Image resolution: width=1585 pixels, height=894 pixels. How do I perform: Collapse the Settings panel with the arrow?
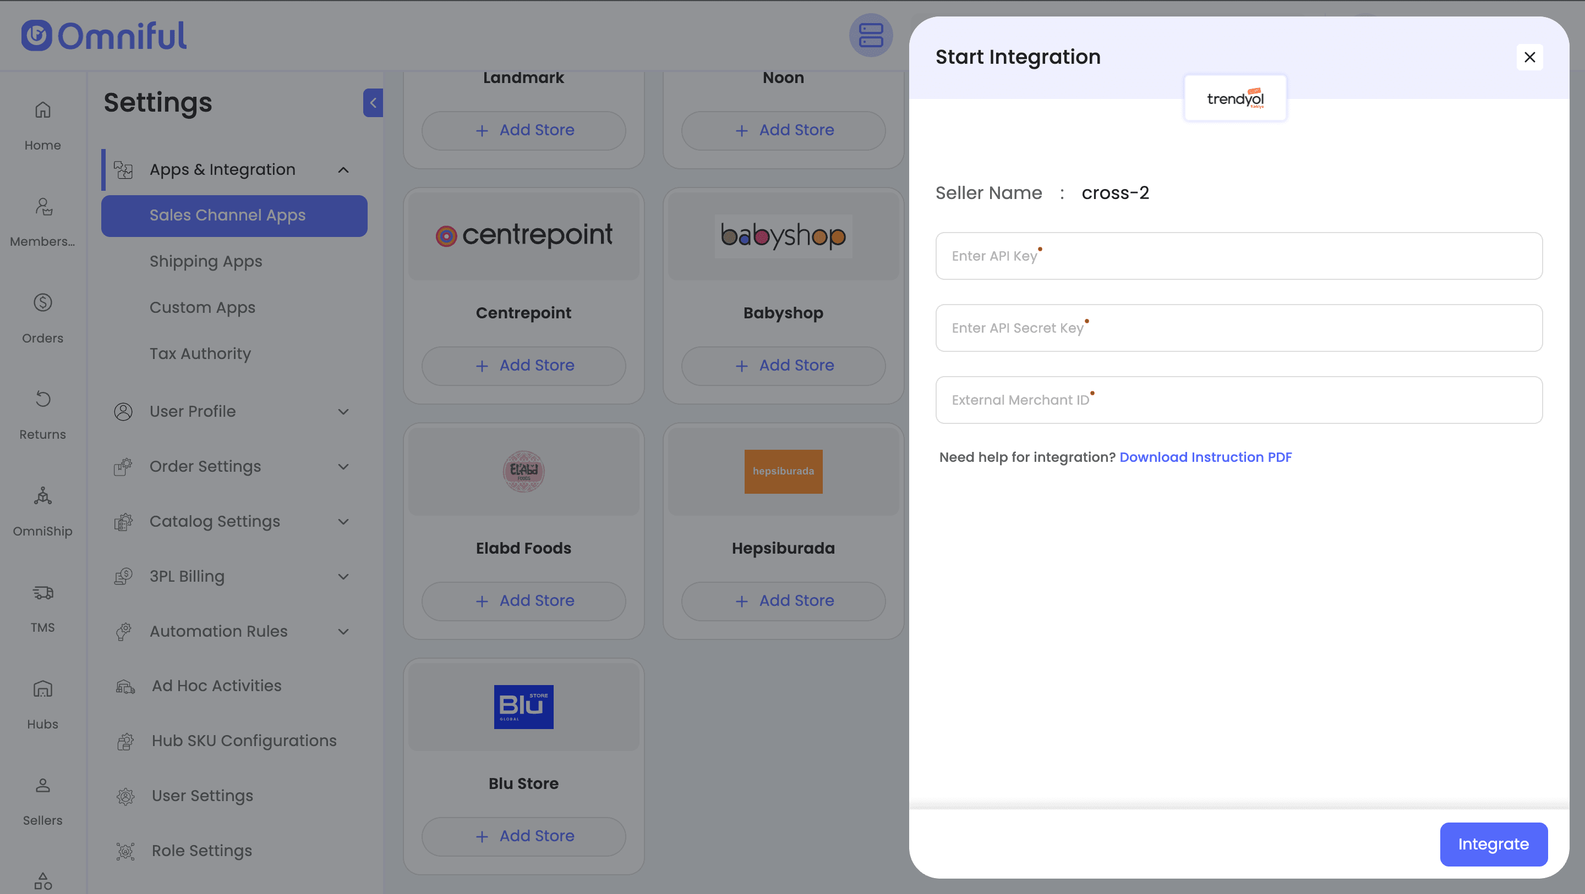click(x=373, y=103)
